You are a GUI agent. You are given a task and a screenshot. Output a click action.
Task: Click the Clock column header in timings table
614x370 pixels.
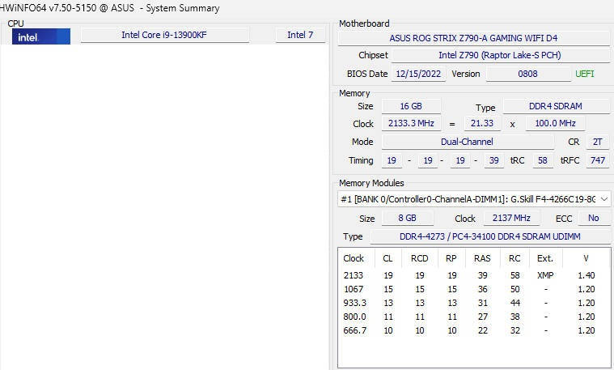coord(356,258)
